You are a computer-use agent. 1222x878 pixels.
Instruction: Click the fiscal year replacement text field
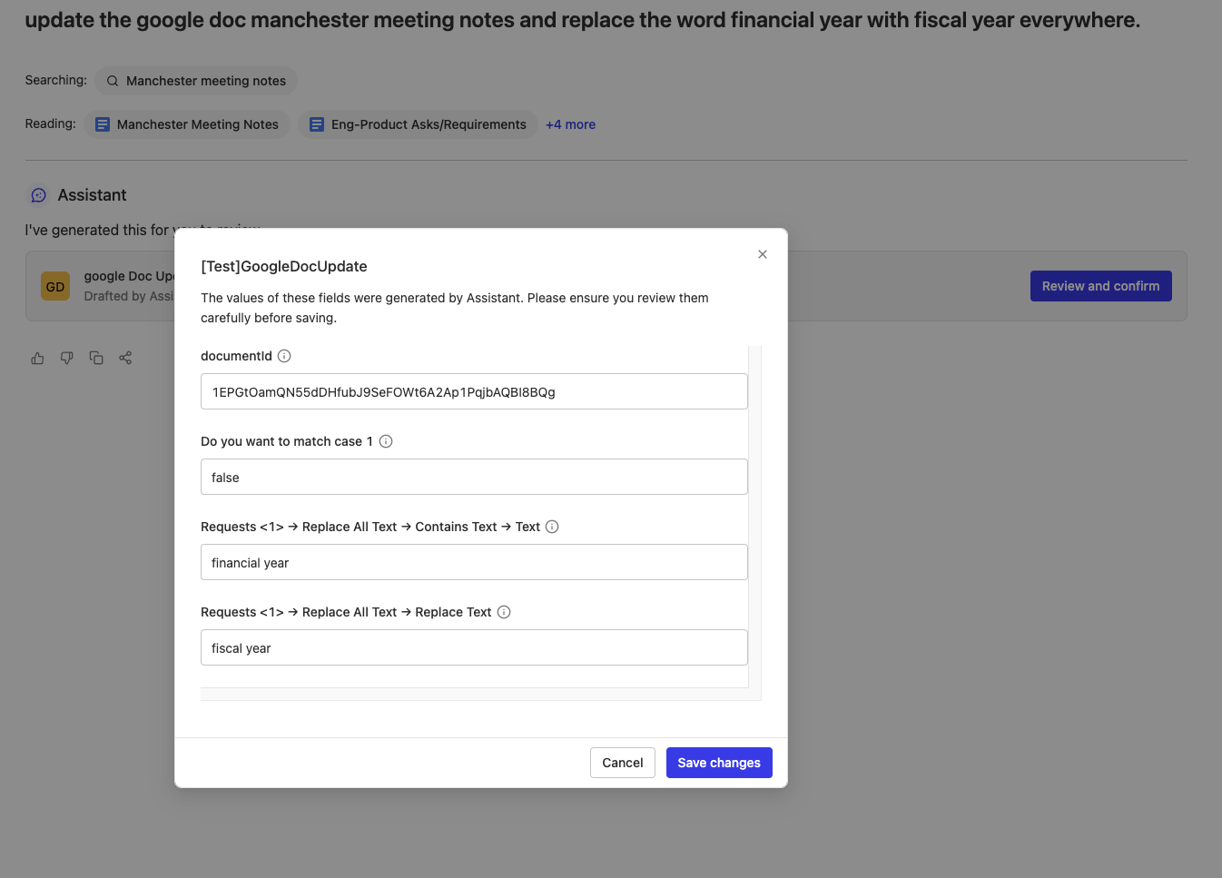[x=474, y=647]
